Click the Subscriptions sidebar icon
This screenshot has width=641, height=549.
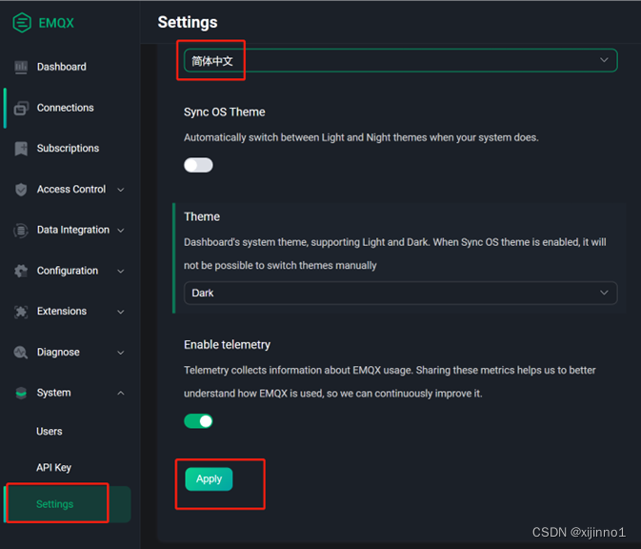pos(21,149)
